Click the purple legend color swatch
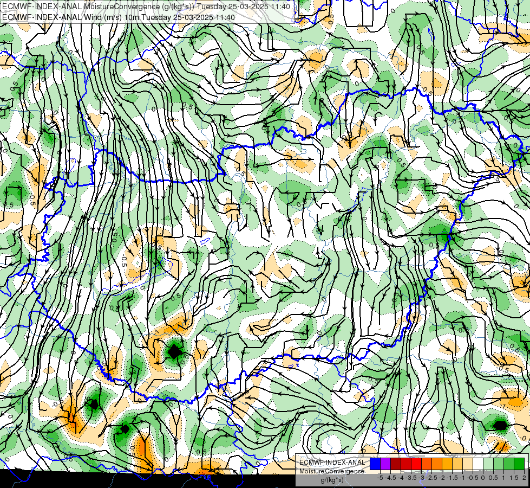The width and height of the screenshot is (530, 488). click(x=385, y=464)
